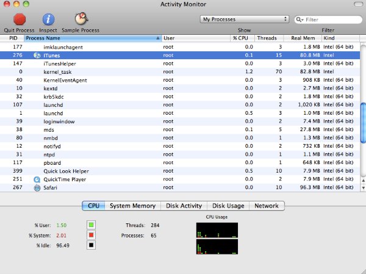Click the scrollbar down arrow
366x274 pixels.
[x=363, y=187]
